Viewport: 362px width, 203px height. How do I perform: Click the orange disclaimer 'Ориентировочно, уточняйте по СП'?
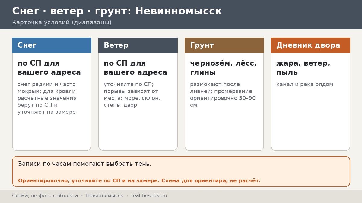point(88,181)
